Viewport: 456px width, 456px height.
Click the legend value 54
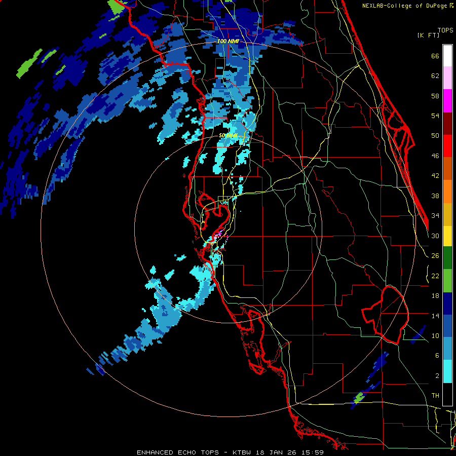(x=435, y=116)
